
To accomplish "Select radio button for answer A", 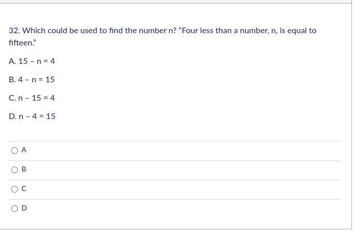I will tap(14, 150).
